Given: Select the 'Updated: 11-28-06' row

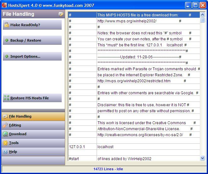Looking at the screenshot, I should coord(134,57).
